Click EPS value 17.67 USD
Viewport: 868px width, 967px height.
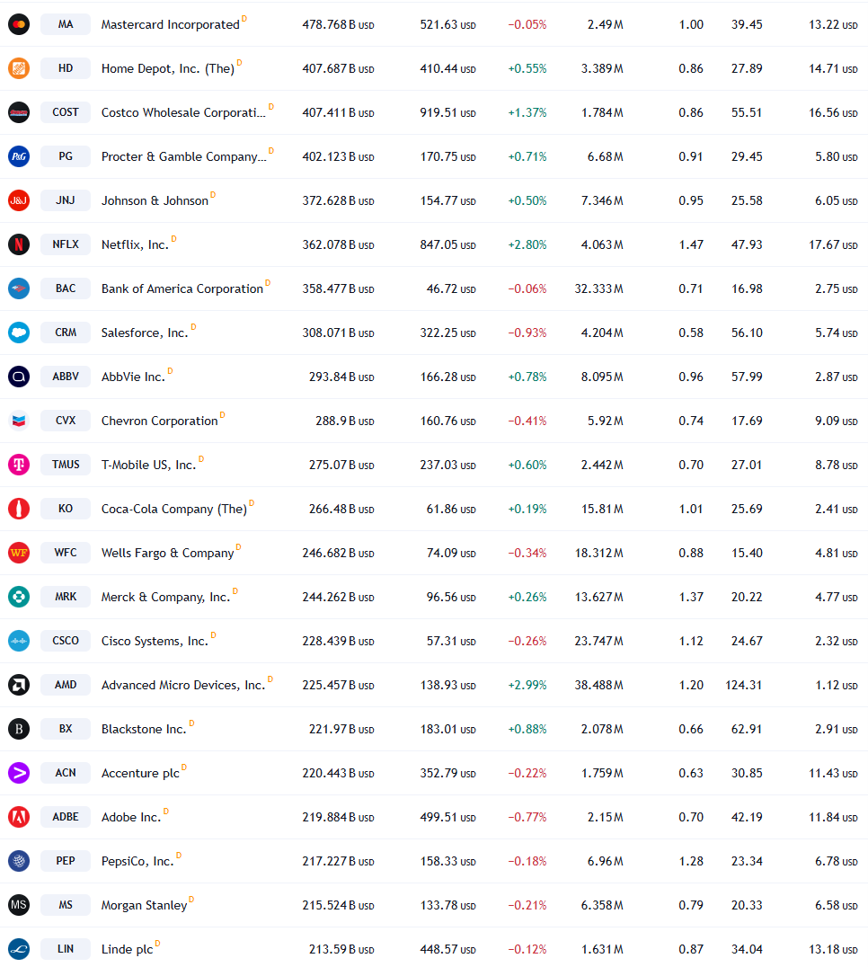click(x=833, y=244)
